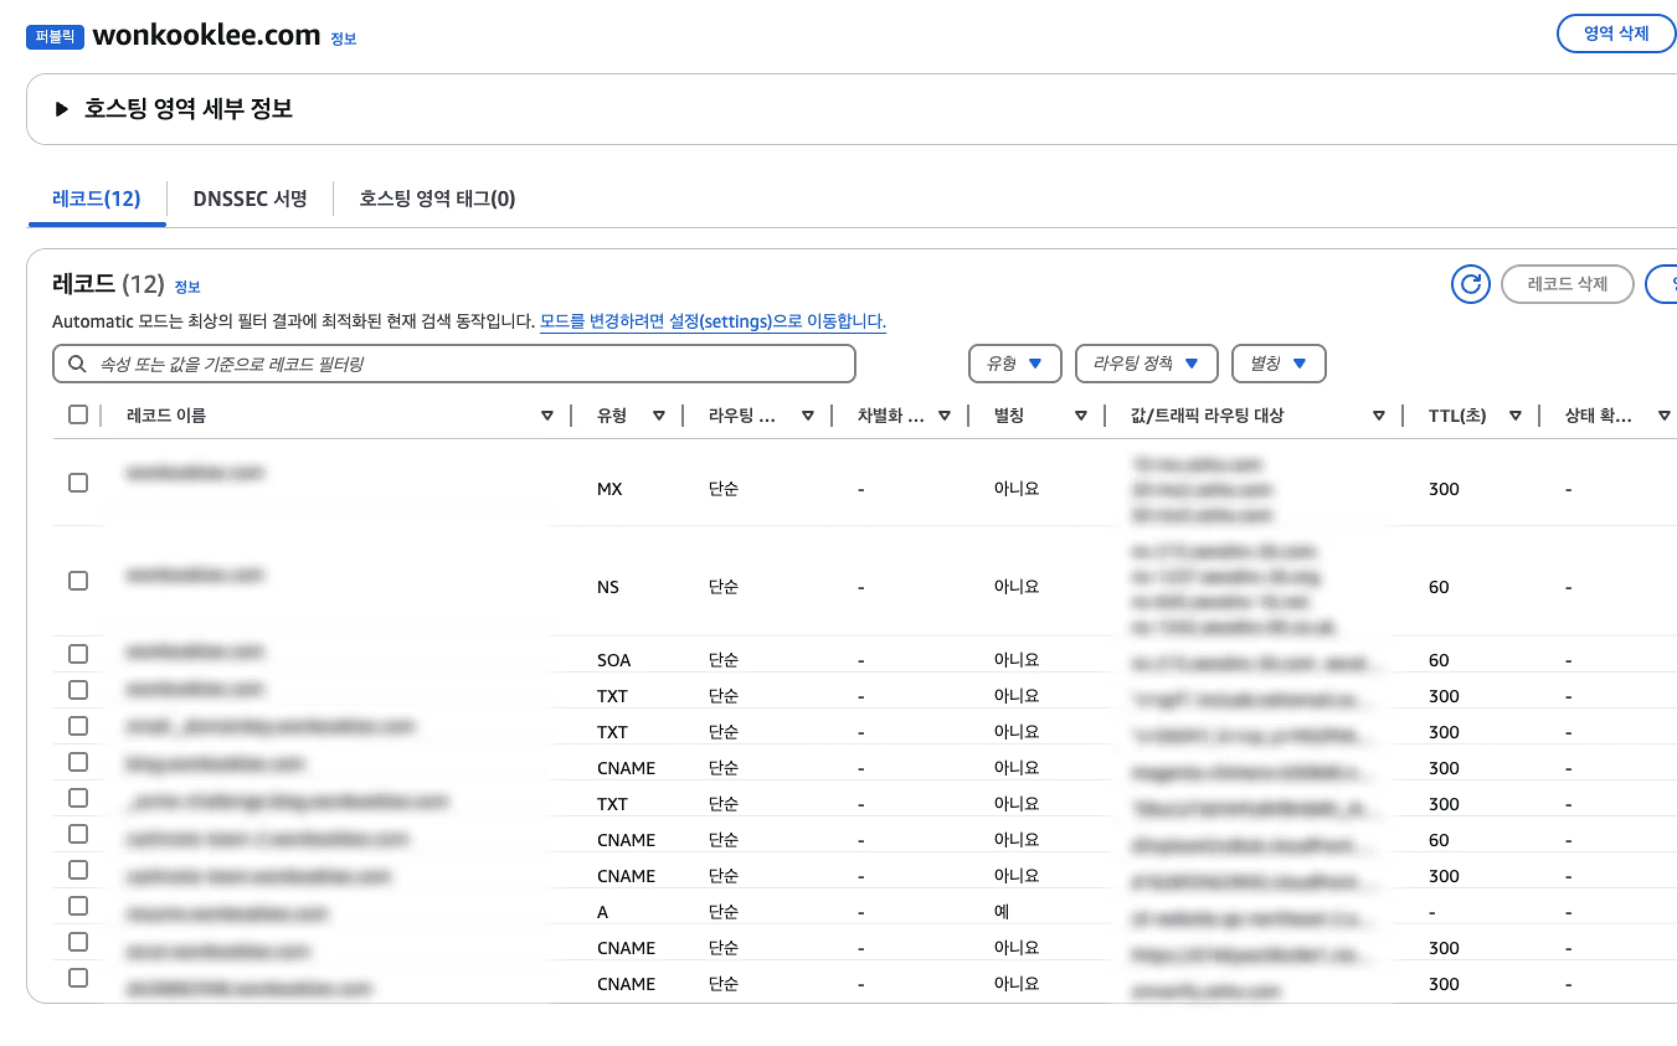Open 호스팅 영역 태그(0) tab

point(438,199)
